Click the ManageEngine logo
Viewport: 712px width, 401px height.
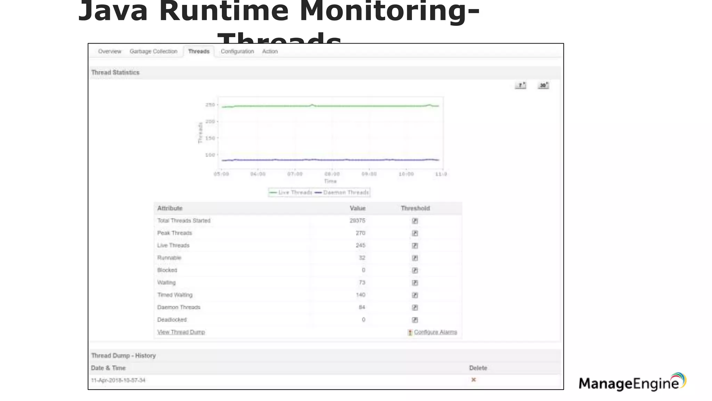pyautogui.click(x=632, y=382)
